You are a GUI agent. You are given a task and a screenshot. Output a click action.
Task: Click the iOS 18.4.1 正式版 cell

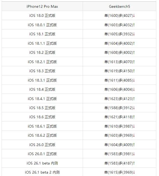[x=42, y=99]
